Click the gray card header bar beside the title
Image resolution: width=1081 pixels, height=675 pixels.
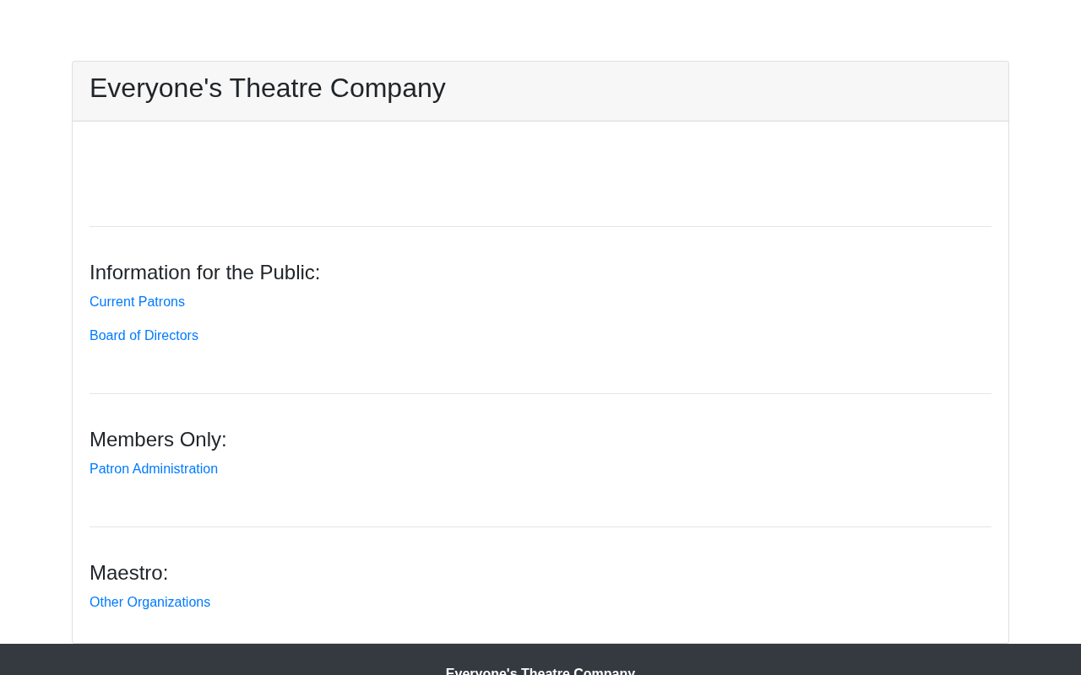click(726, 91)
